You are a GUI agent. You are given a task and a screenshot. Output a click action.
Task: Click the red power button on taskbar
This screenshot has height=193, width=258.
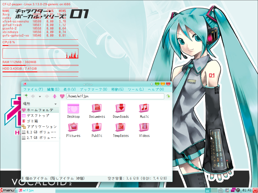point(255,190)
